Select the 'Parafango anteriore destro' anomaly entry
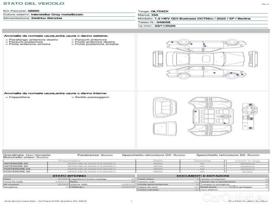272x204 pixels. (32, 40)
